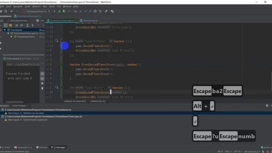
Task: Click the Save all disk icon
Action: click(x=1, y=11)
